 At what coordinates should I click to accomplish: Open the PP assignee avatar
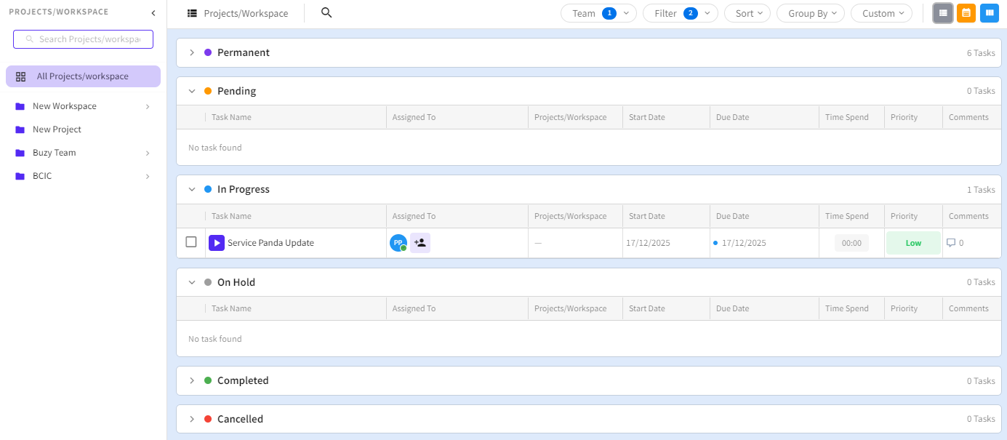(398, 243)
